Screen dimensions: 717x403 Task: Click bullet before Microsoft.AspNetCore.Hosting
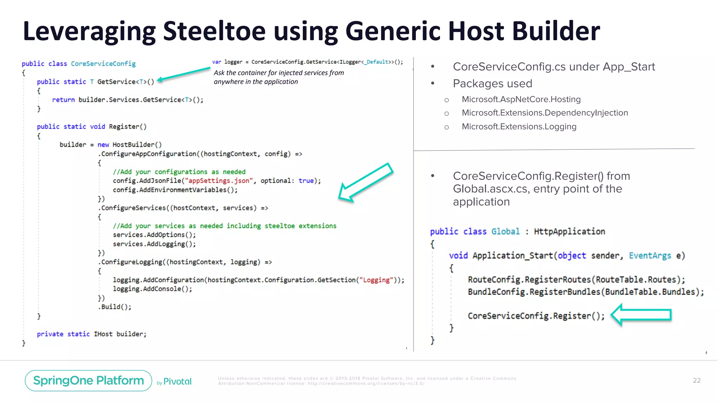coord(446,100)
